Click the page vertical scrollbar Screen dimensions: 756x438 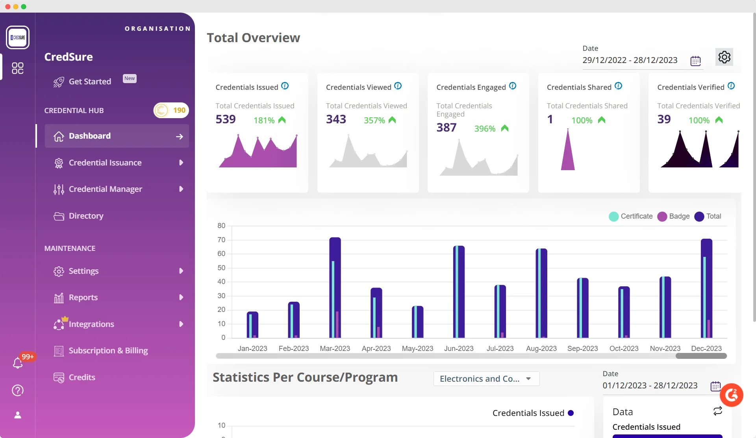[754, 167]
